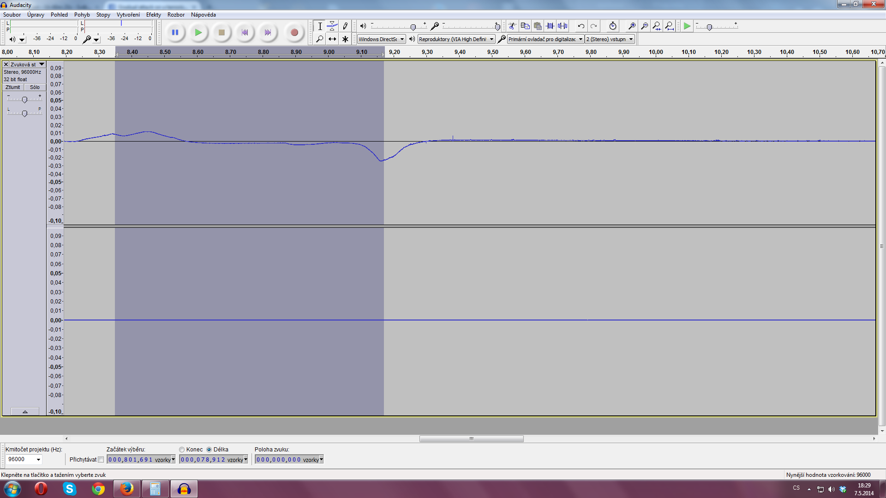Click the Cut scissors icon
The width and height of the screenshot is (886, 498).
point(512,26)
